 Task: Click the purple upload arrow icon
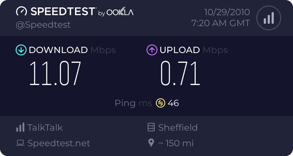(152, 50)
